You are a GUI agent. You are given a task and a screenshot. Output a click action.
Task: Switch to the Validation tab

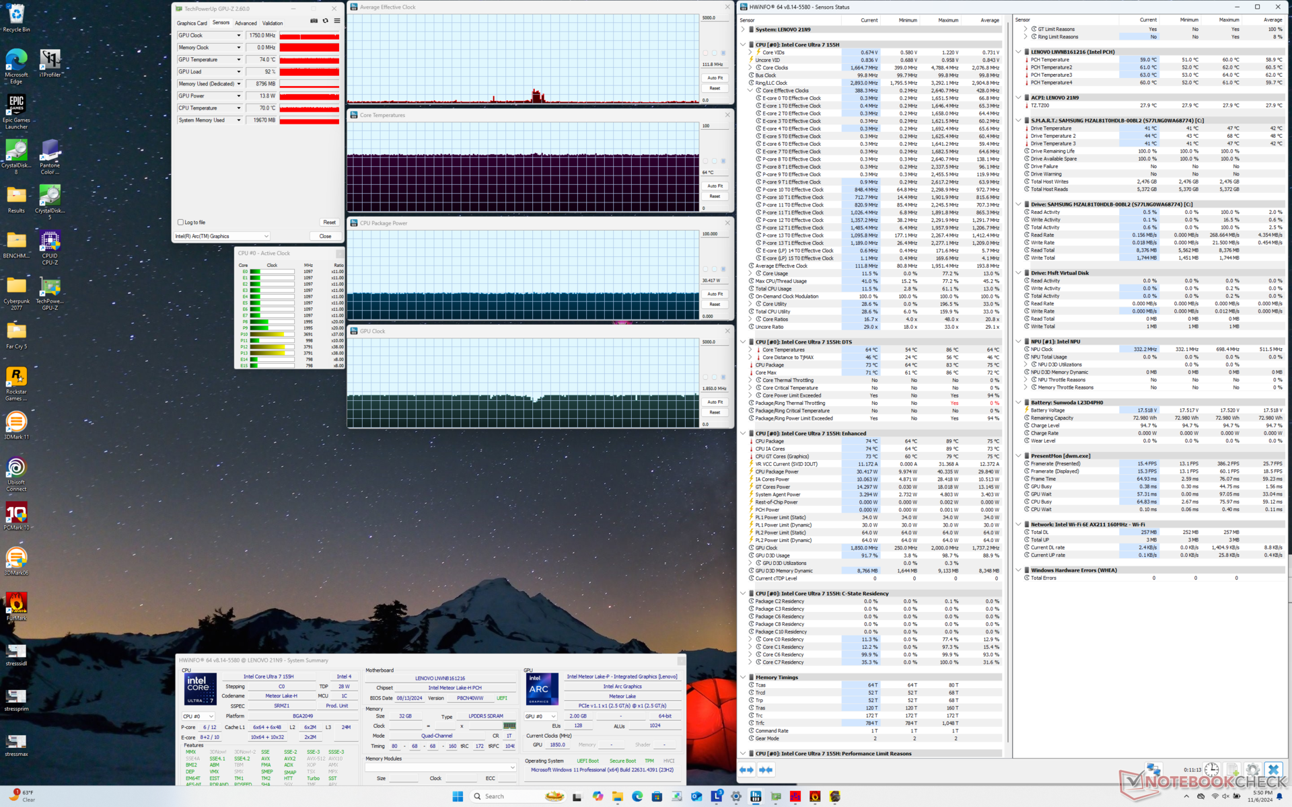(273, 23)
